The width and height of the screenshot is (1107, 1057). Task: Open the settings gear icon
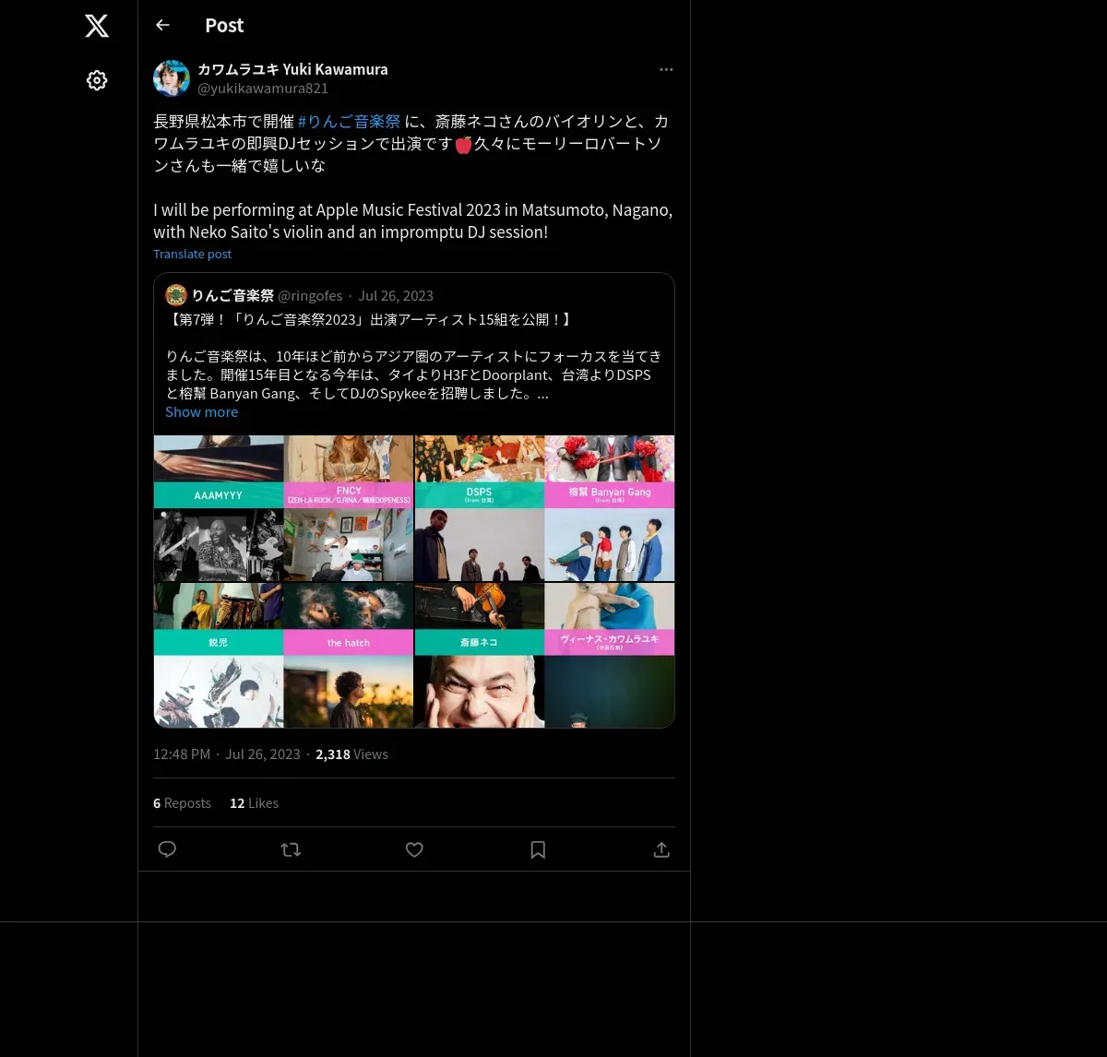click(x=97, y=80)
